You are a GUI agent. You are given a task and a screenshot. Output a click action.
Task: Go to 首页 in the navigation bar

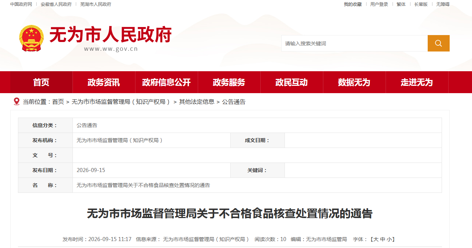coord(41,82)
